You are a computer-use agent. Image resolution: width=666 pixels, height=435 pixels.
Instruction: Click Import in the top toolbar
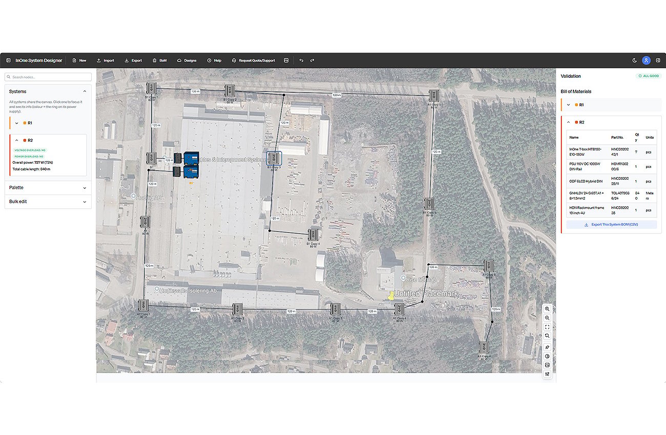pos(105,60)
